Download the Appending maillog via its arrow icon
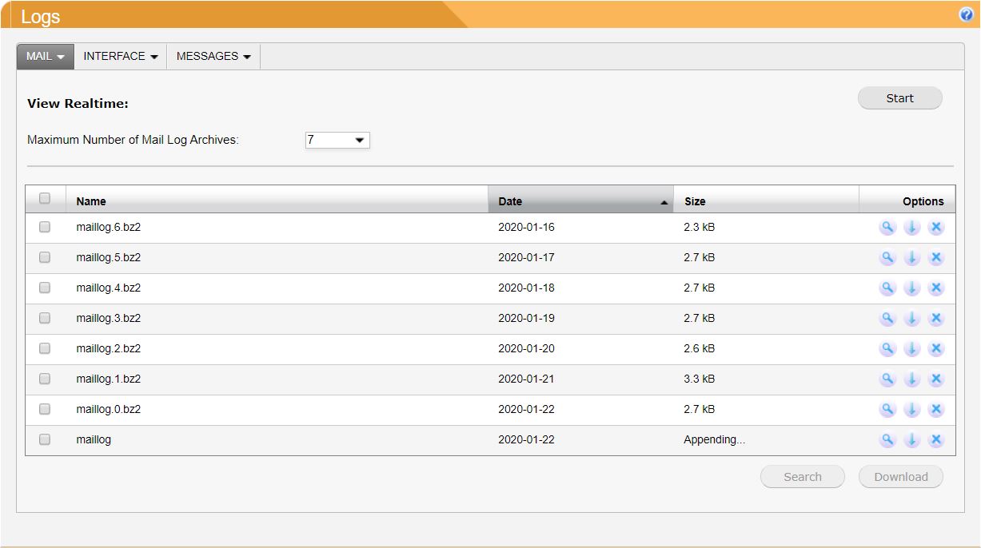 coord(911,440)
